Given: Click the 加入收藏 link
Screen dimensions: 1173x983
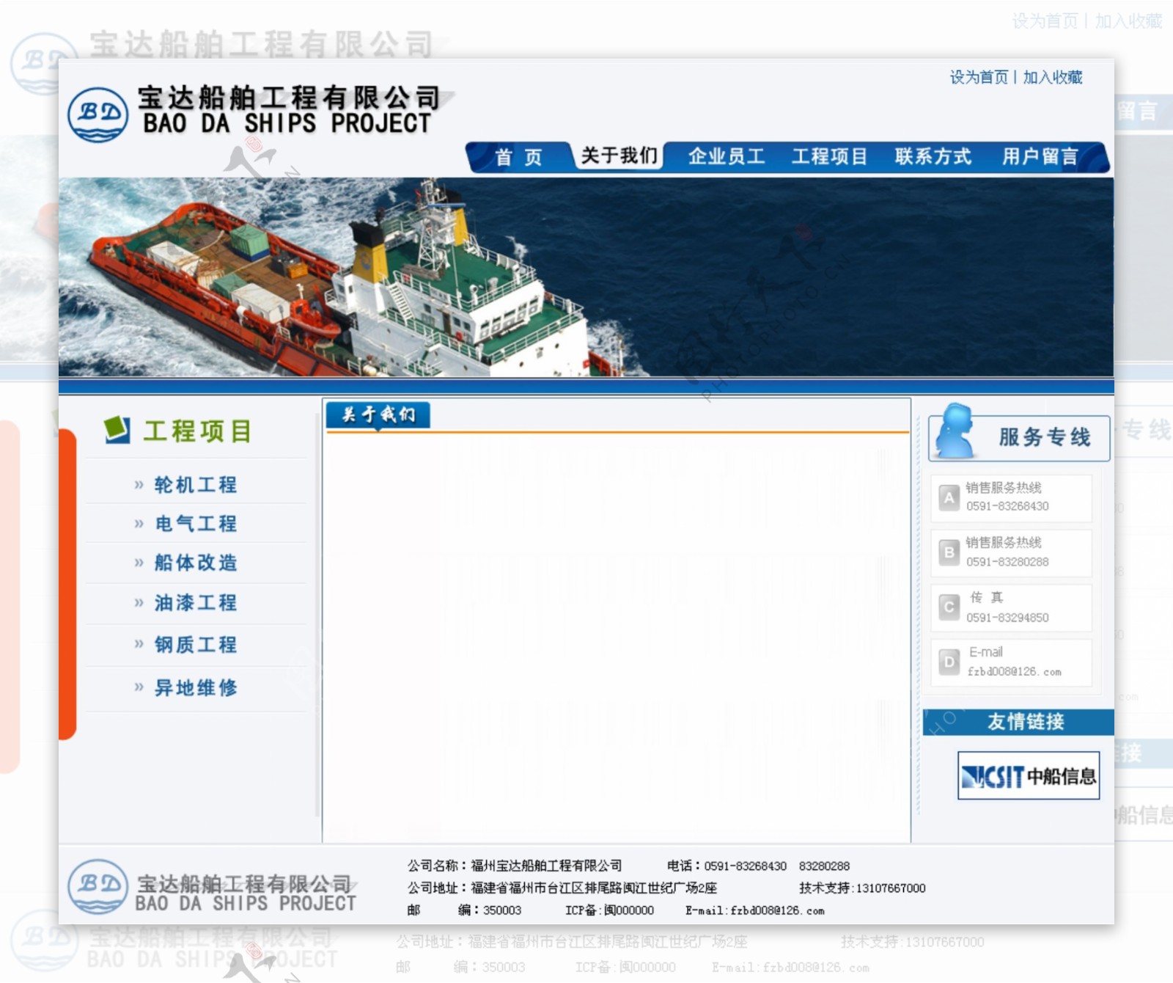Looking at the screenshot, I should [x=1053, y=77].
